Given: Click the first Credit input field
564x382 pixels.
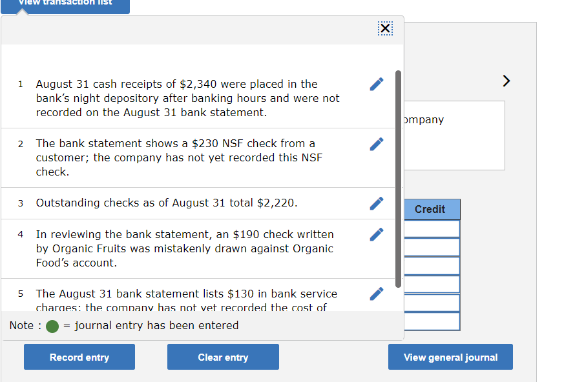Looking at the screenshot, I should (x=432, y=228).
